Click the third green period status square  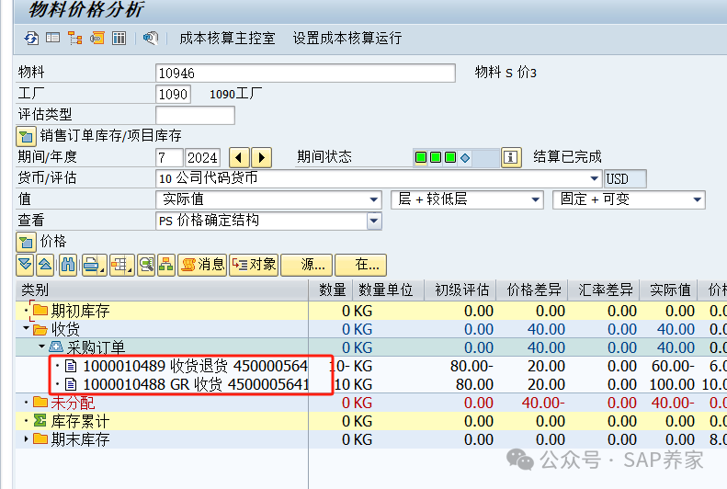tap(450, 157)
